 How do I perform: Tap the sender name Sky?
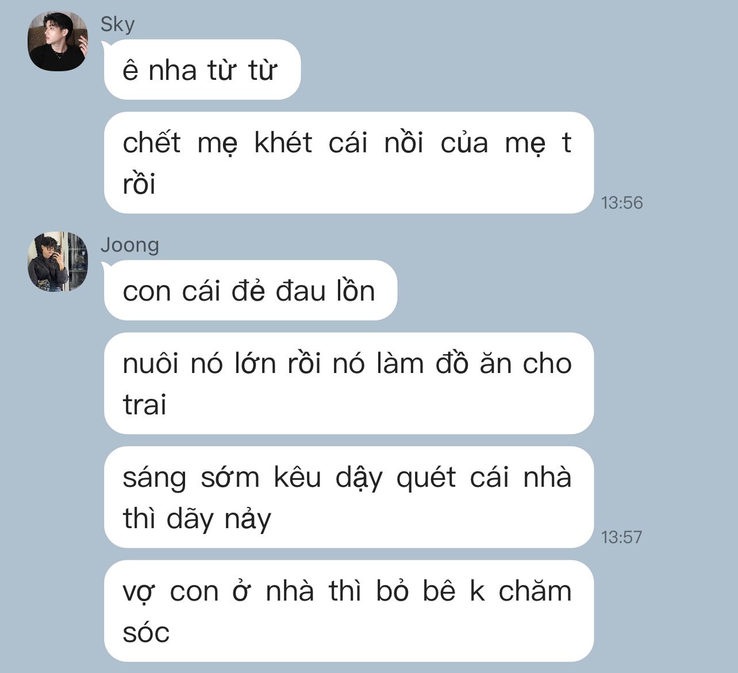117,24
